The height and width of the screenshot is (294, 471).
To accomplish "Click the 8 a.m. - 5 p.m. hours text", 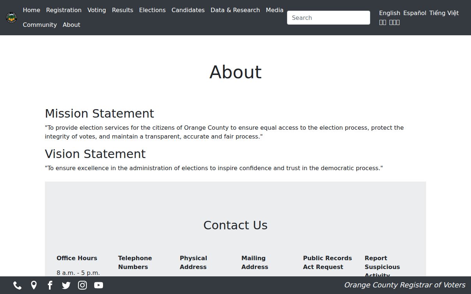I will (78, 273).
